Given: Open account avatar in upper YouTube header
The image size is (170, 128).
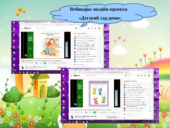Looking at the screenshot, I should click(99, 28).
